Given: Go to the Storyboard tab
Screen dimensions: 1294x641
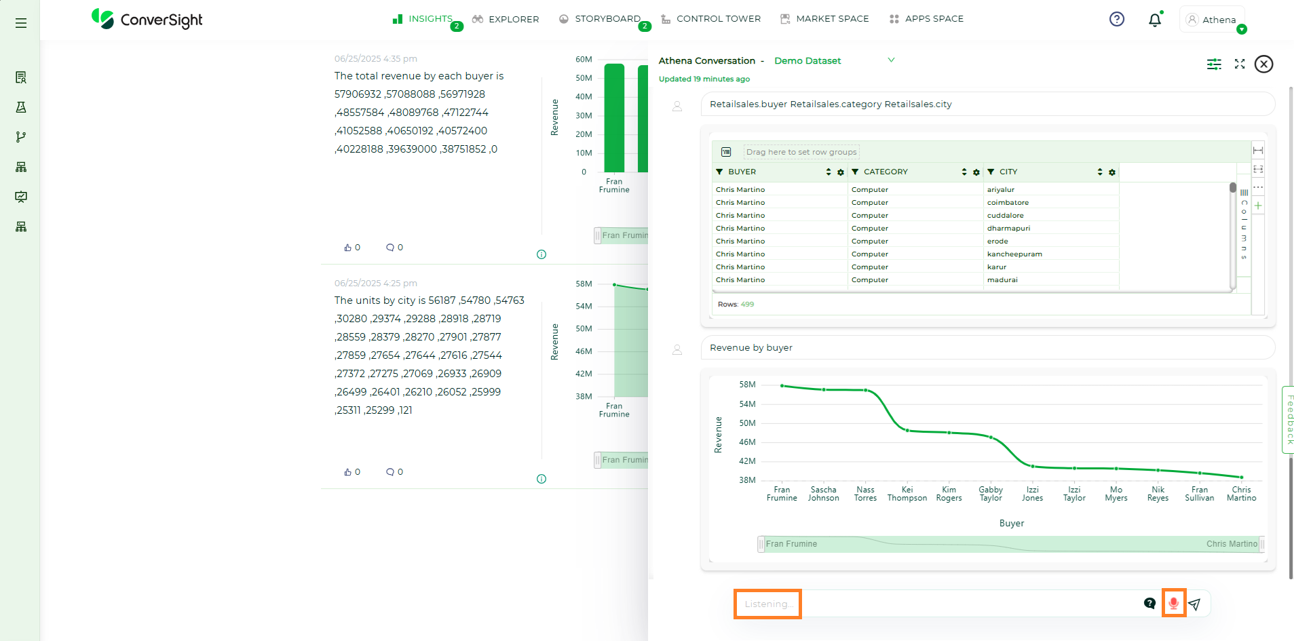Looking at the screenshot, I should (x=601, y=19).
